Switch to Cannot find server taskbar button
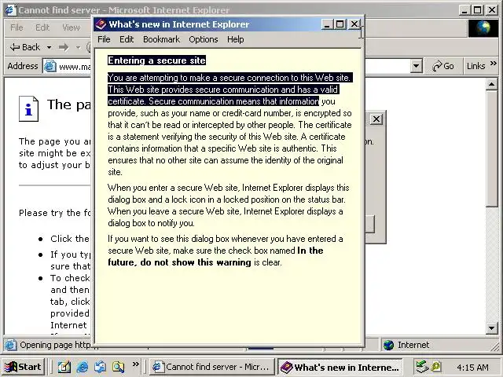 coord(211,367)
